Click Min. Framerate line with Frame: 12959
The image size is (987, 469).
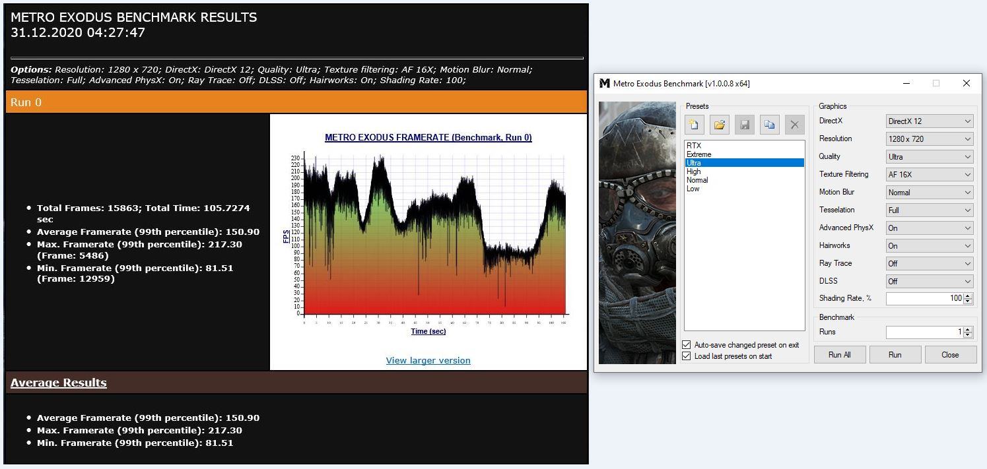[135, 274]
